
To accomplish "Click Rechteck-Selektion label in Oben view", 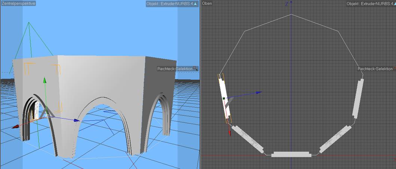I will (x=375, y=68).
